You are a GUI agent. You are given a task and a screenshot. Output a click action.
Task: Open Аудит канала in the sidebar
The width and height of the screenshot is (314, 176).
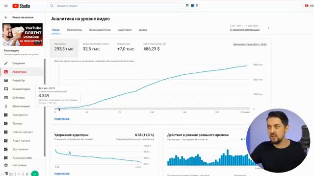(x=22, y=140)
